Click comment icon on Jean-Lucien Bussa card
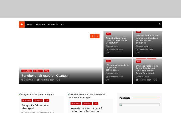 click(x=138, y=53)
